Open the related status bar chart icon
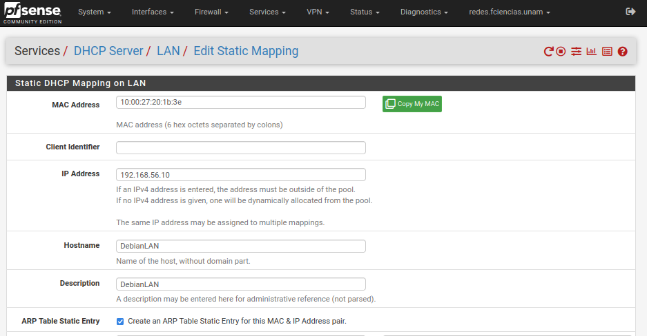 click(x=592, y=52)
